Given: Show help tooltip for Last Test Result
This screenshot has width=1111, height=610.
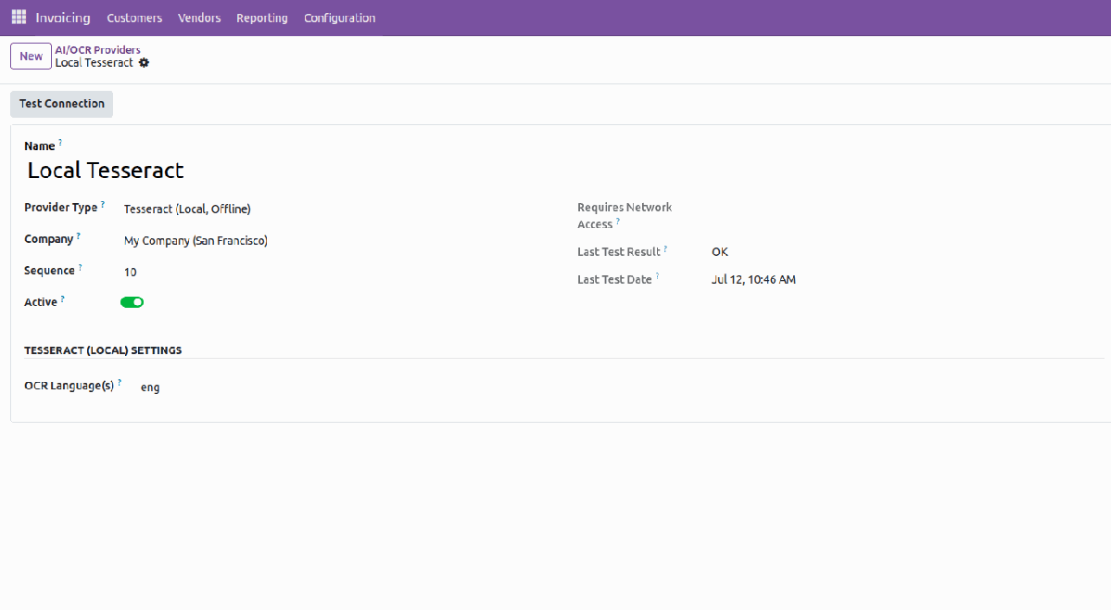Looking at the screenshot, I should tap(665, 248).
